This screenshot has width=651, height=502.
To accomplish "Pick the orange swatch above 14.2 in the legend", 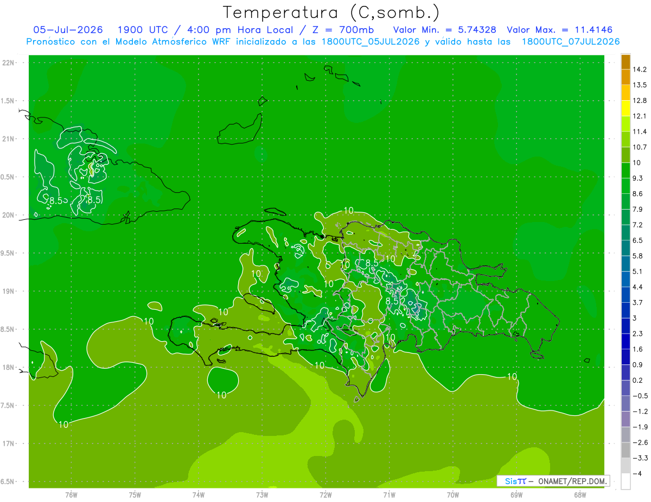I will click(x=626, y=62).
